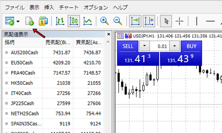Click the sell price 131.41 tile
The image size is (222, 133).
click(138, 59)
